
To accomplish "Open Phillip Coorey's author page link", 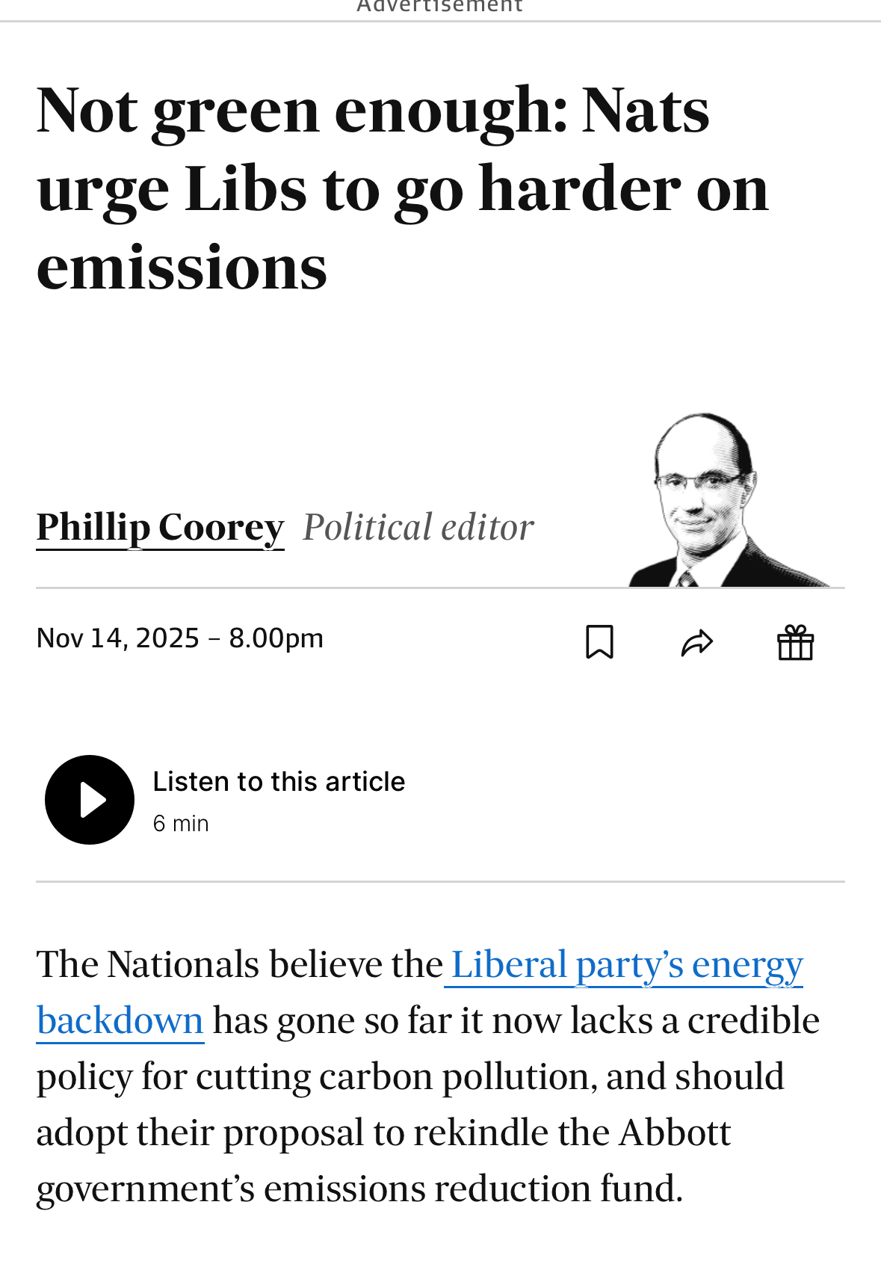I will 160,527.
